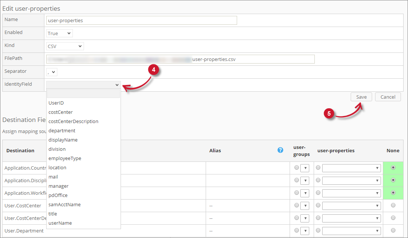Select UserID as the IdentityField
The image size is (408, 238).
coord(56,103)
